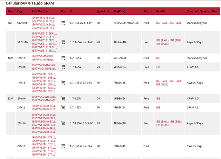Open part link IS67WVE2M16EALL
Screen dimensions: 221x159
[44, 125]
